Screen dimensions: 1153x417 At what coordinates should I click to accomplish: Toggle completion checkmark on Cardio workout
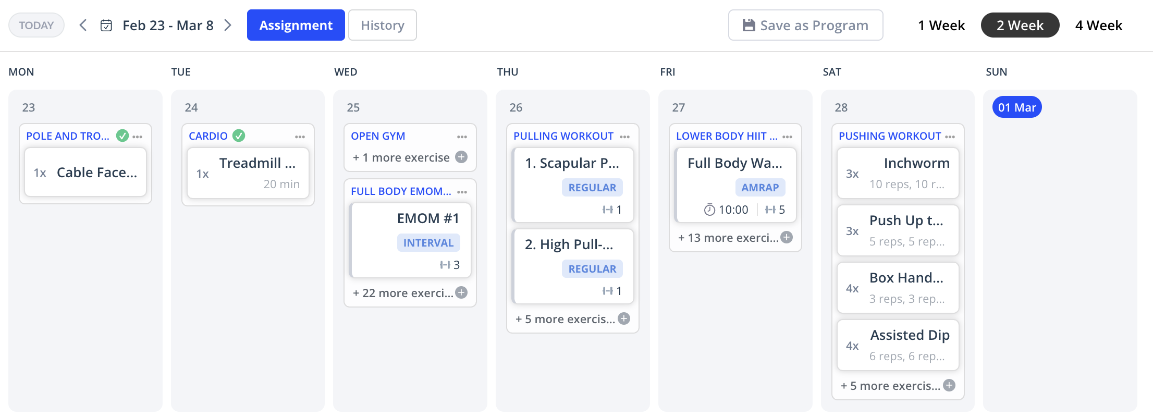[239, 136]
